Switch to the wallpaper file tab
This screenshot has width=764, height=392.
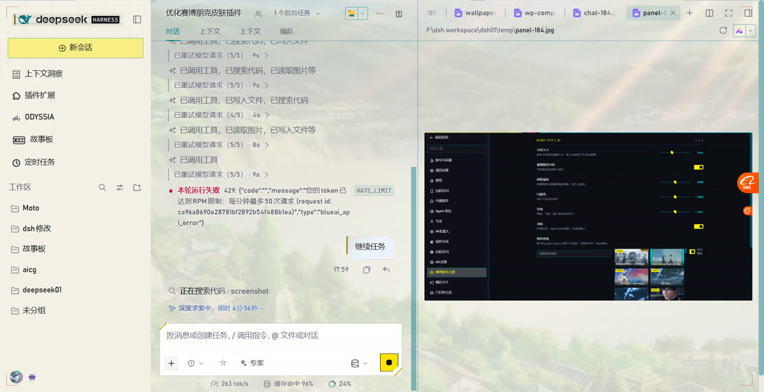pyautogui.click(x=476, y=13)
